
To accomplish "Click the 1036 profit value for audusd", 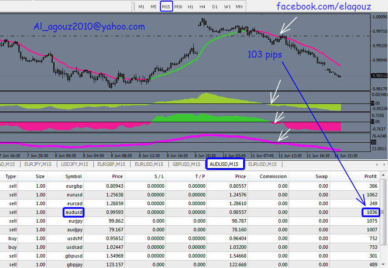I will (372, 212).
